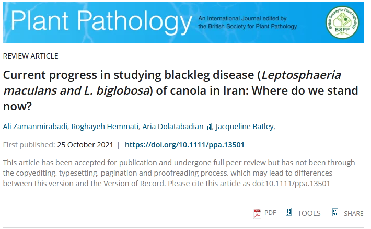The width and height of the screenshot is (371, 229).
Task: Click the 25 October 2021 date
Action: (x=85, y=145)
